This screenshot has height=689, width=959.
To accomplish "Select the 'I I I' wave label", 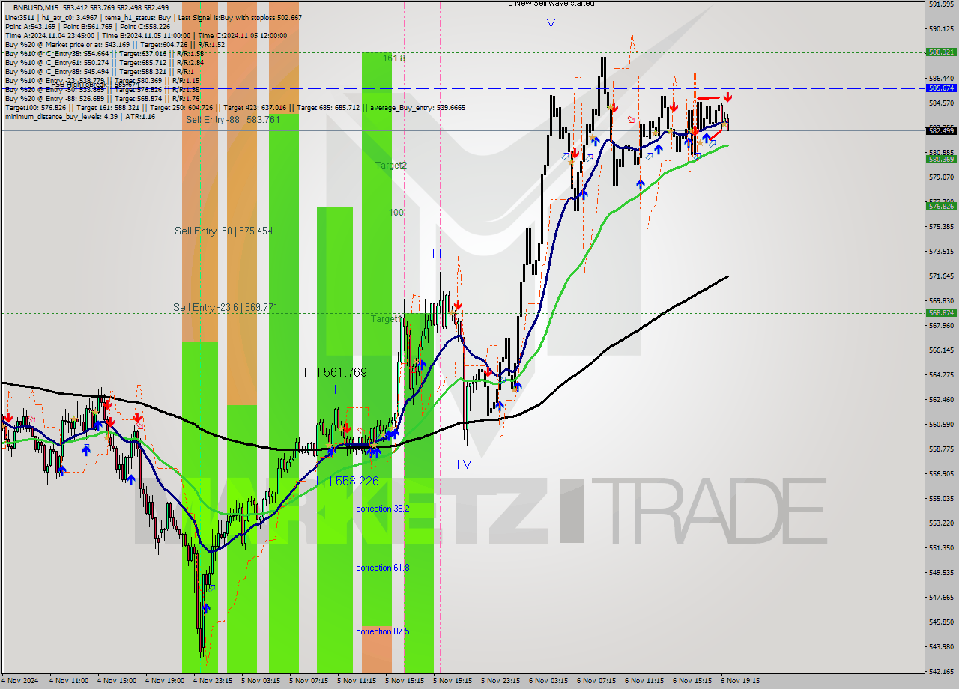I will 440,254.
